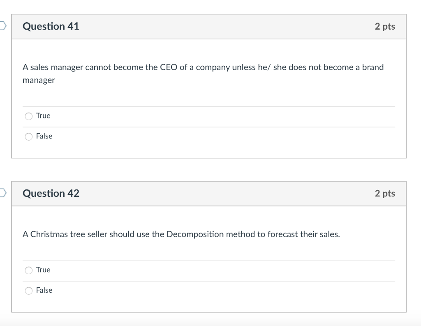Click the True label text under Question 41
Image resolution: width=421 pixels, height=326 pixels.
[x=43, y=116]
